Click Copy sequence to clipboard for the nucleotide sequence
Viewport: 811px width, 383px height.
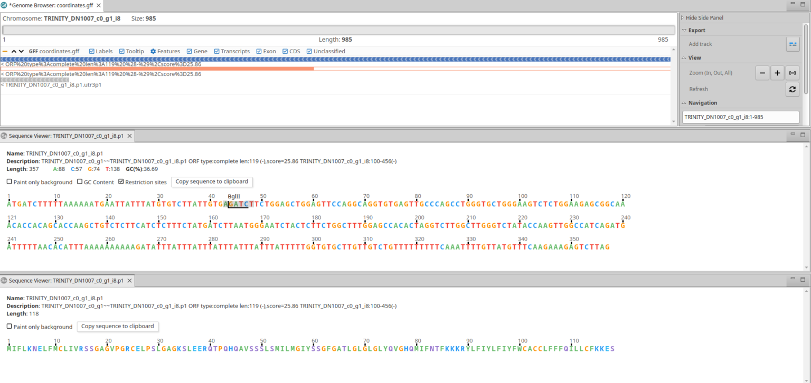point(211,181)
